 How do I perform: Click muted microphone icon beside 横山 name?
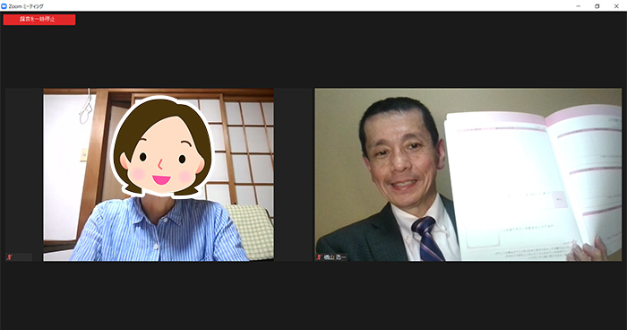pos(319,257)
